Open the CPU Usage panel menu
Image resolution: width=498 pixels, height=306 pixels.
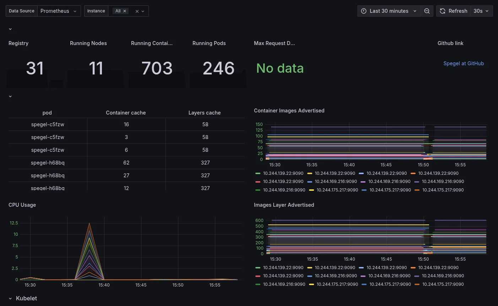(22, 205)
